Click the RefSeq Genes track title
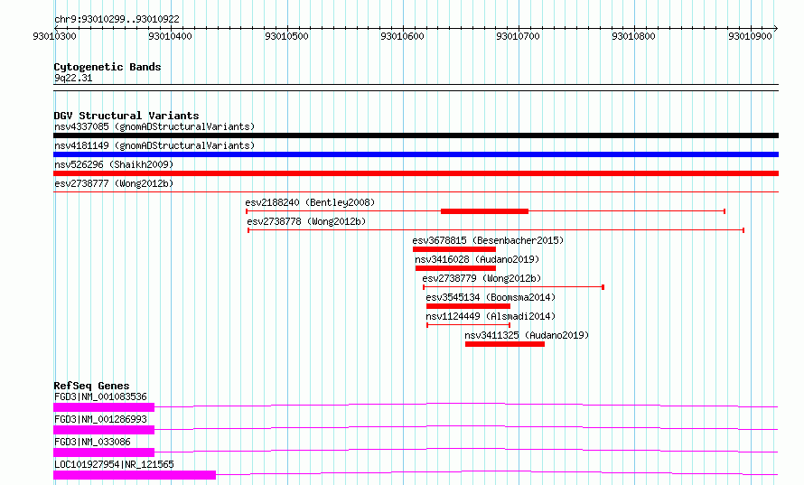This screenshot has width=804, height=485. click(x=91, y=386)
